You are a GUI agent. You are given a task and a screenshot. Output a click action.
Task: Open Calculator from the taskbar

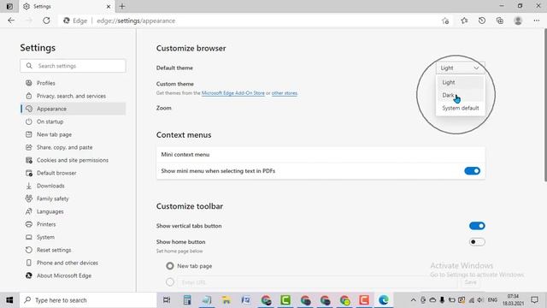(187, 300)
